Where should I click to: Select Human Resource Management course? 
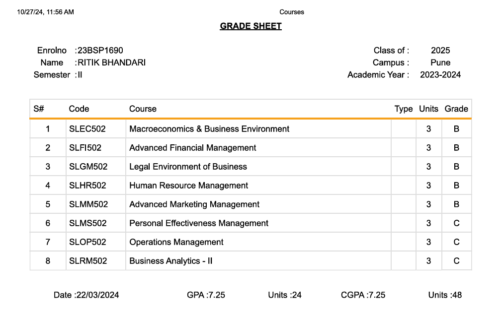[x=189, y=186]
